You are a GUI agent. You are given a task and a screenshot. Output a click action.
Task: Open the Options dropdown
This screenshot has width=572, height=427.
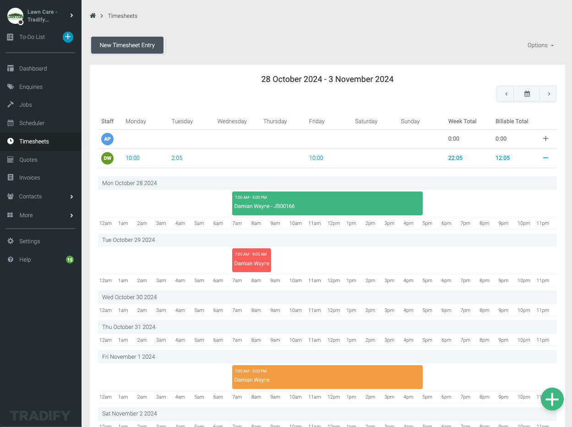click(x=540, y=45)
